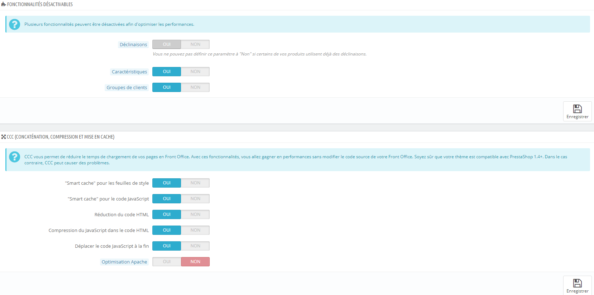Image resolution: width=594 pixels, height=295 pixels.
Task: Click the help icon in the CCC info box
Action: 14,157
